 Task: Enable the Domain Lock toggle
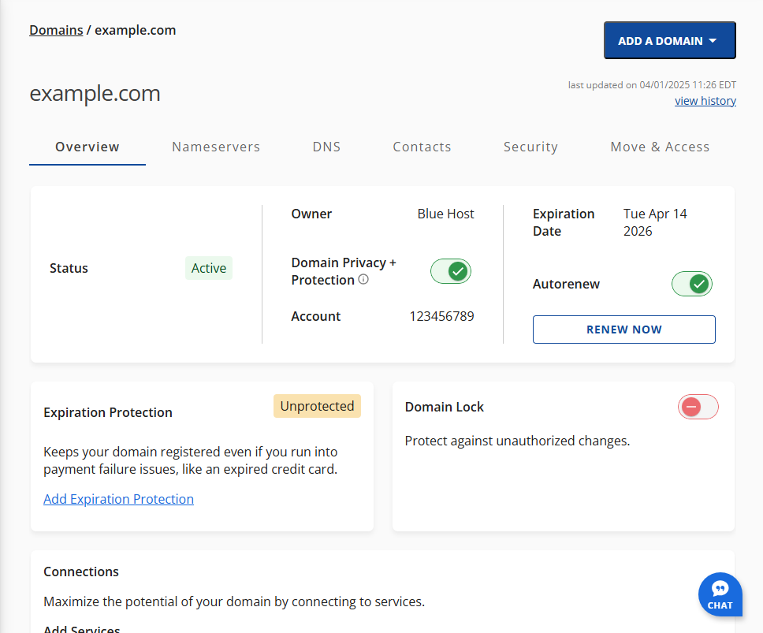(698, 407)
